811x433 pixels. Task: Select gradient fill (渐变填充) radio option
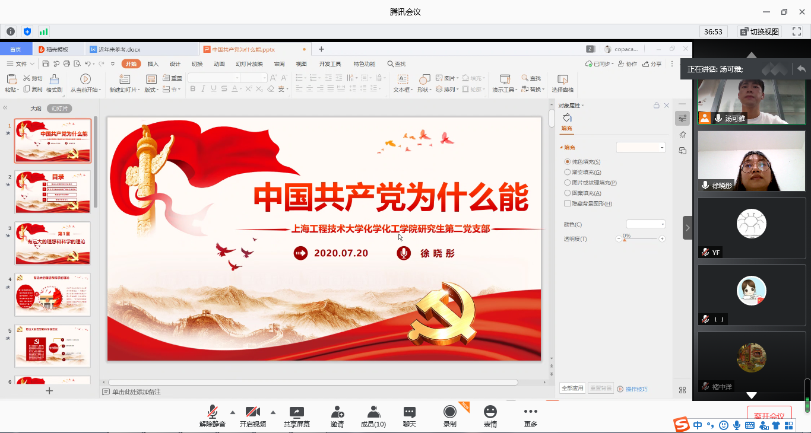pyautogui.click(x=568, y=172)
